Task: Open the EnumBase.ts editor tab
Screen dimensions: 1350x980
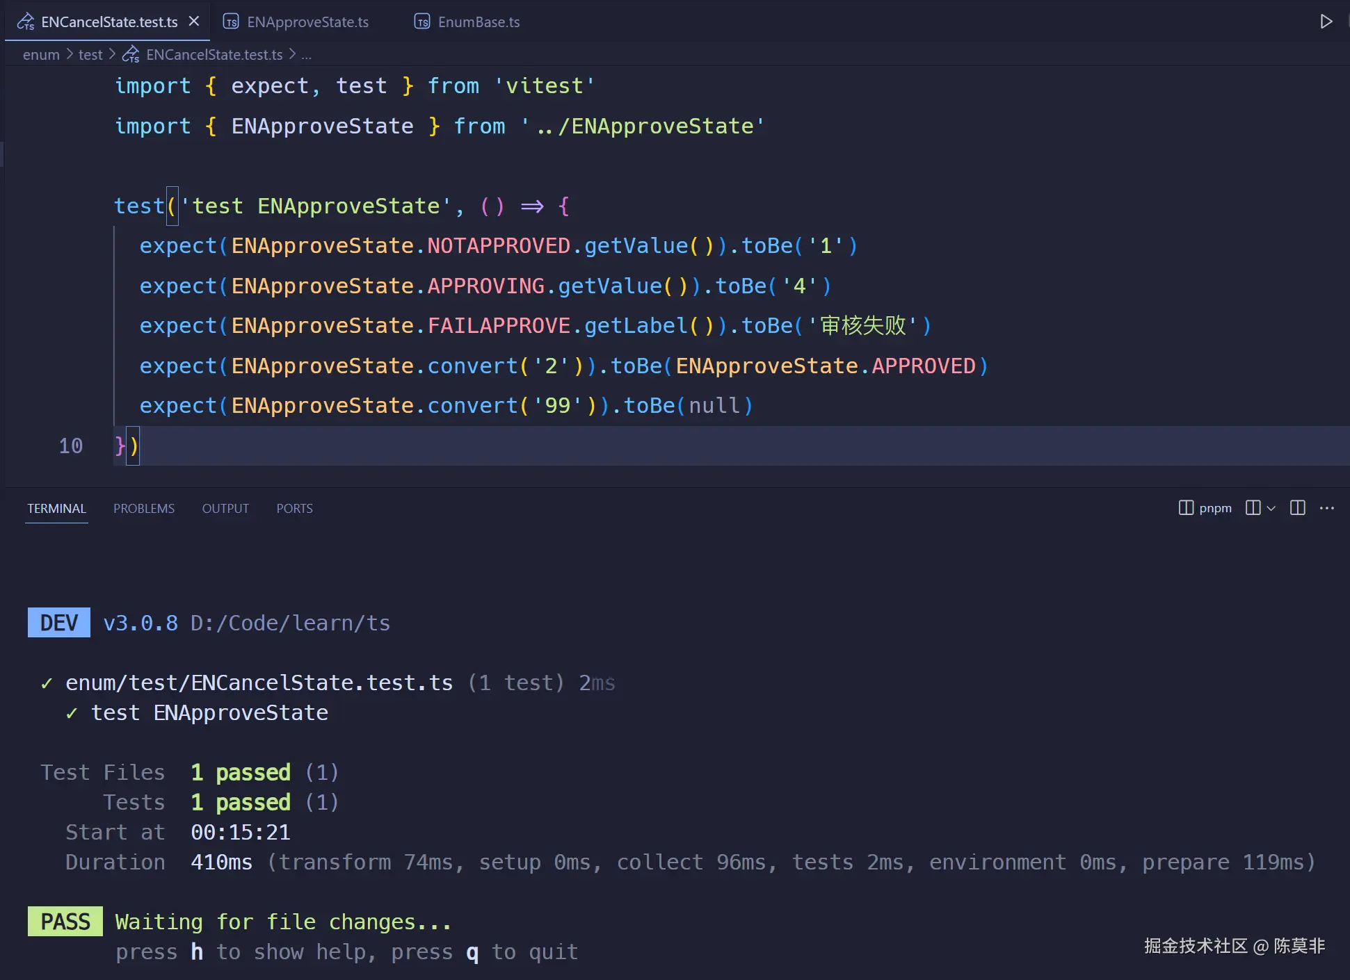Action: click(479, 22)
